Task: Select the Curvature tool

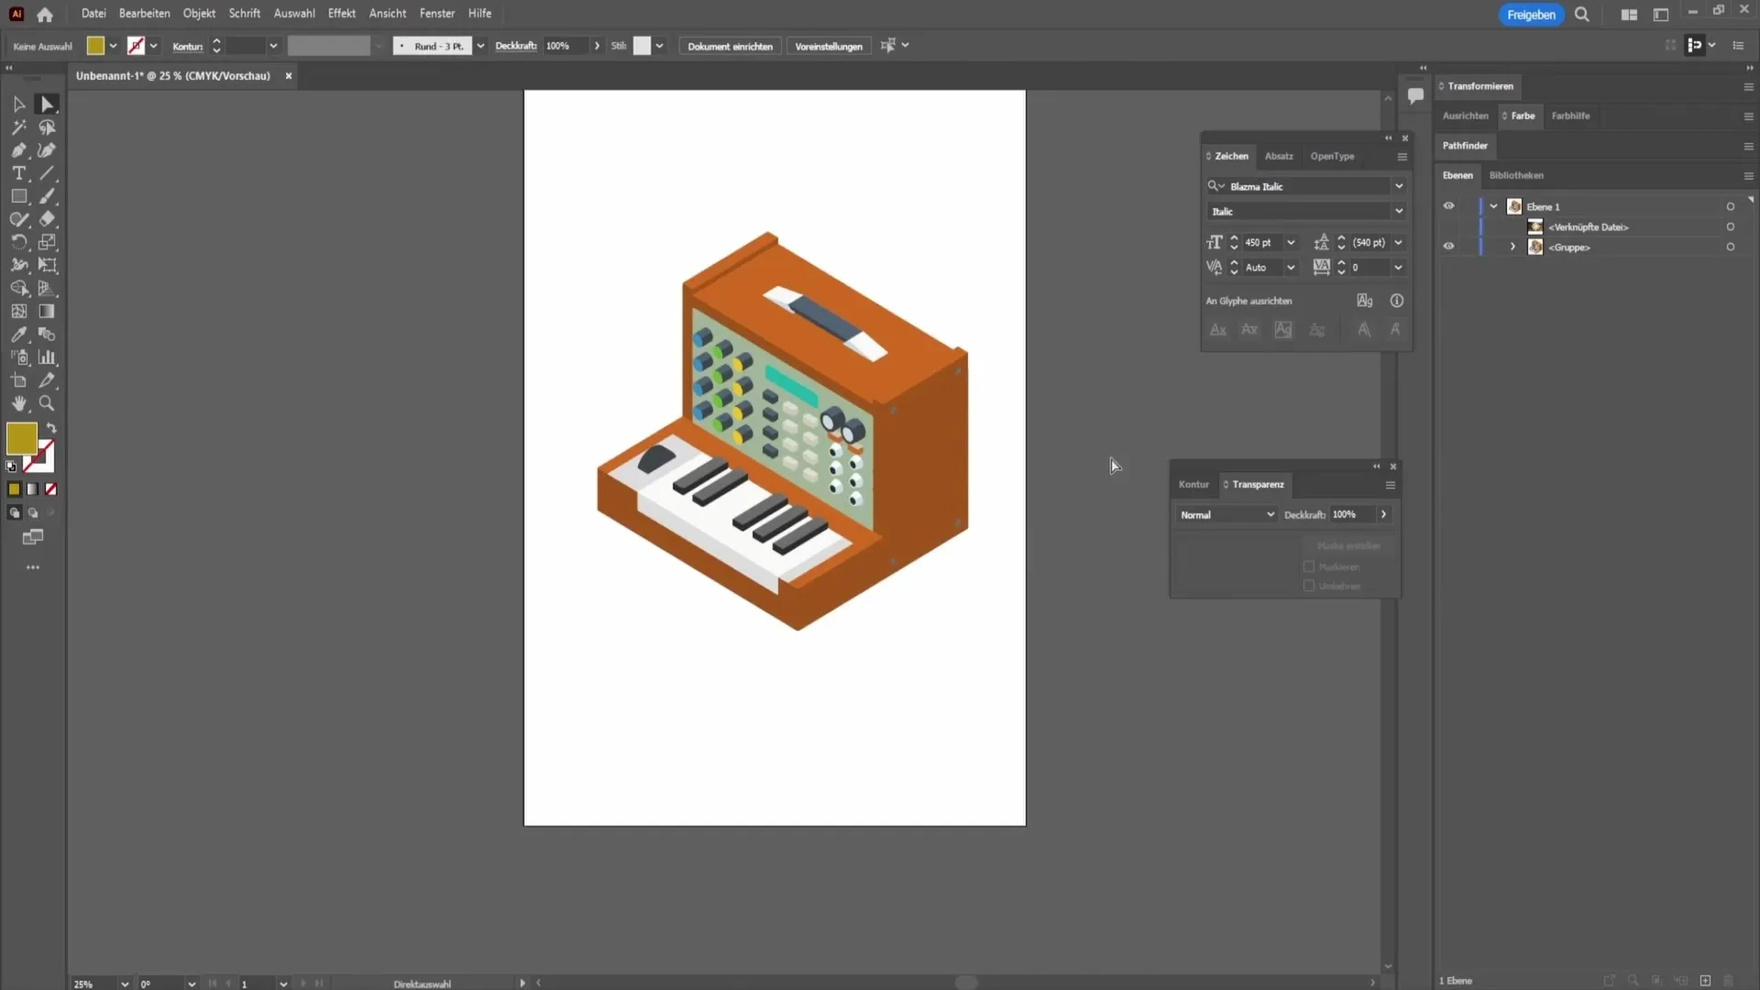Action: [x=47, y=150]
